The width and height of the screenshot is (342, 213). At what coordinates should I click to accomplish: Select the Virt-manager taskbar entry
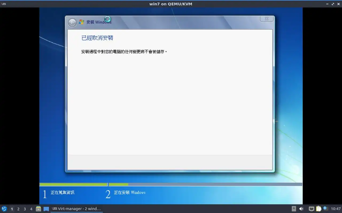tap(77, 209)
